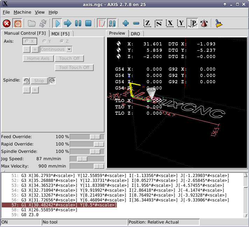Switch to MDI [F5] tab

61,34
